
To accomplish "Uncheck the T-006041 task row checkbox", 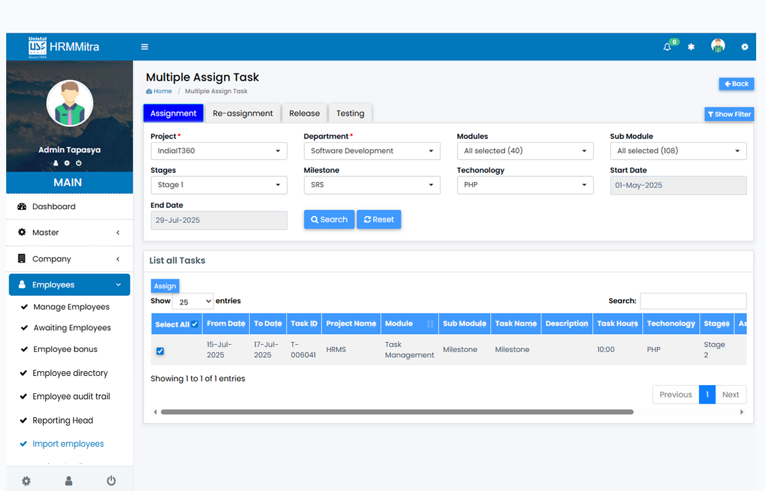I will tap(160, 351).
